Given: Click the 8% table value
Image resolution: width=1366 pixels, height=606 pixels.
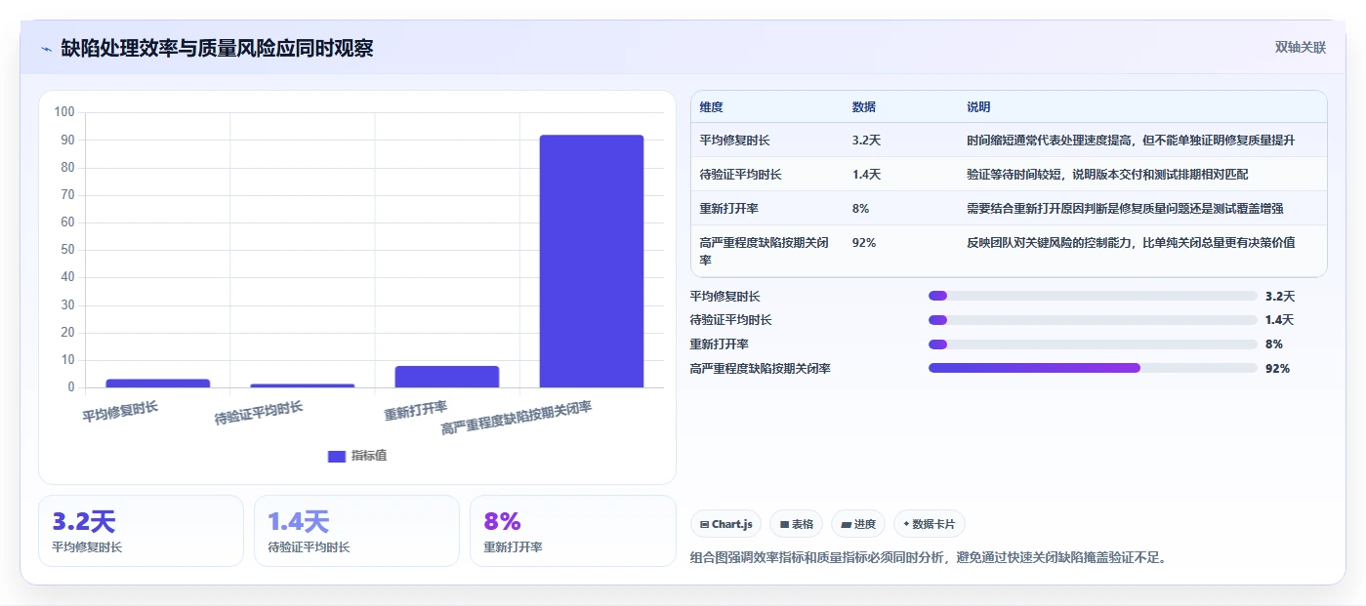Looking at the screenshot, I should pos(860,209).
